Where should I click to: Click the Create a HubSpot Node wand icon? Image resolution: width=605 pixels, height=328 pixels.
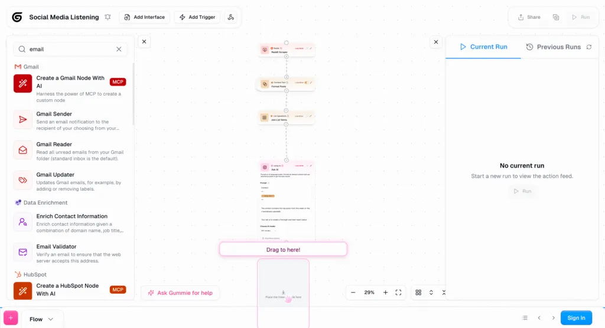point(23,291)
